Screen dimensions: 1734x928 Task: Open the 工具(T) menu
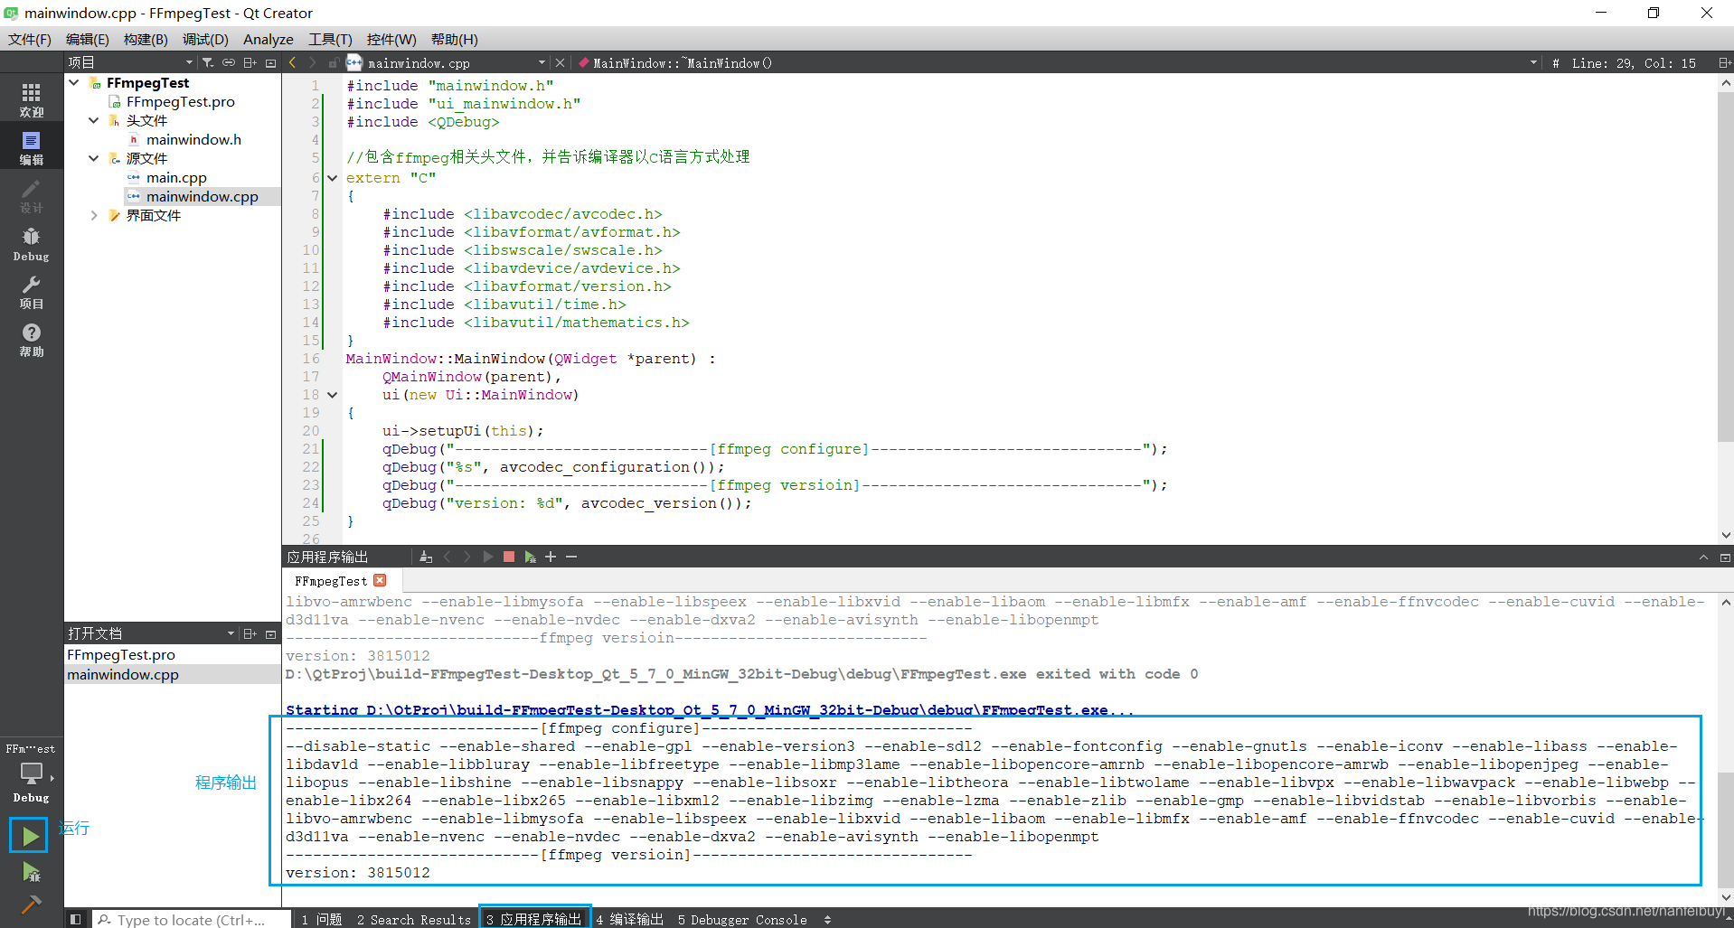(x=330, y=39)
